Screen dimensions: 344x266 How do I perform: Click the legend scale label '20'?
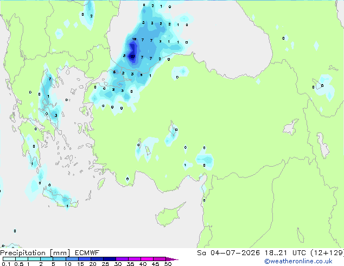[93, 264]
